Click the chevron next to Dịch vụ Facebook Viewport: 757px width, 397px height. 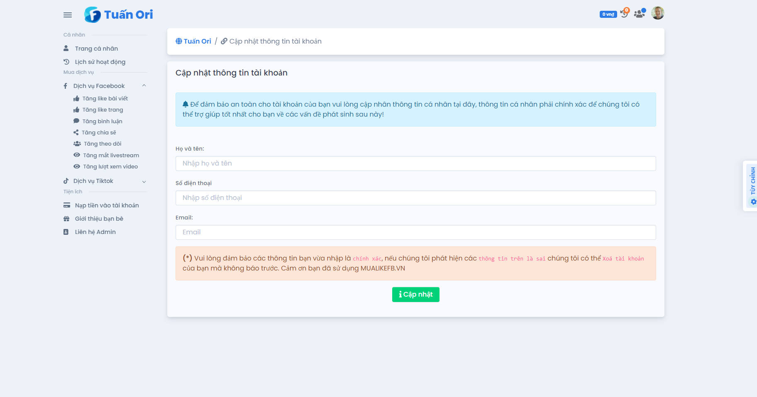pyautogui.click(x=144, y=86)
